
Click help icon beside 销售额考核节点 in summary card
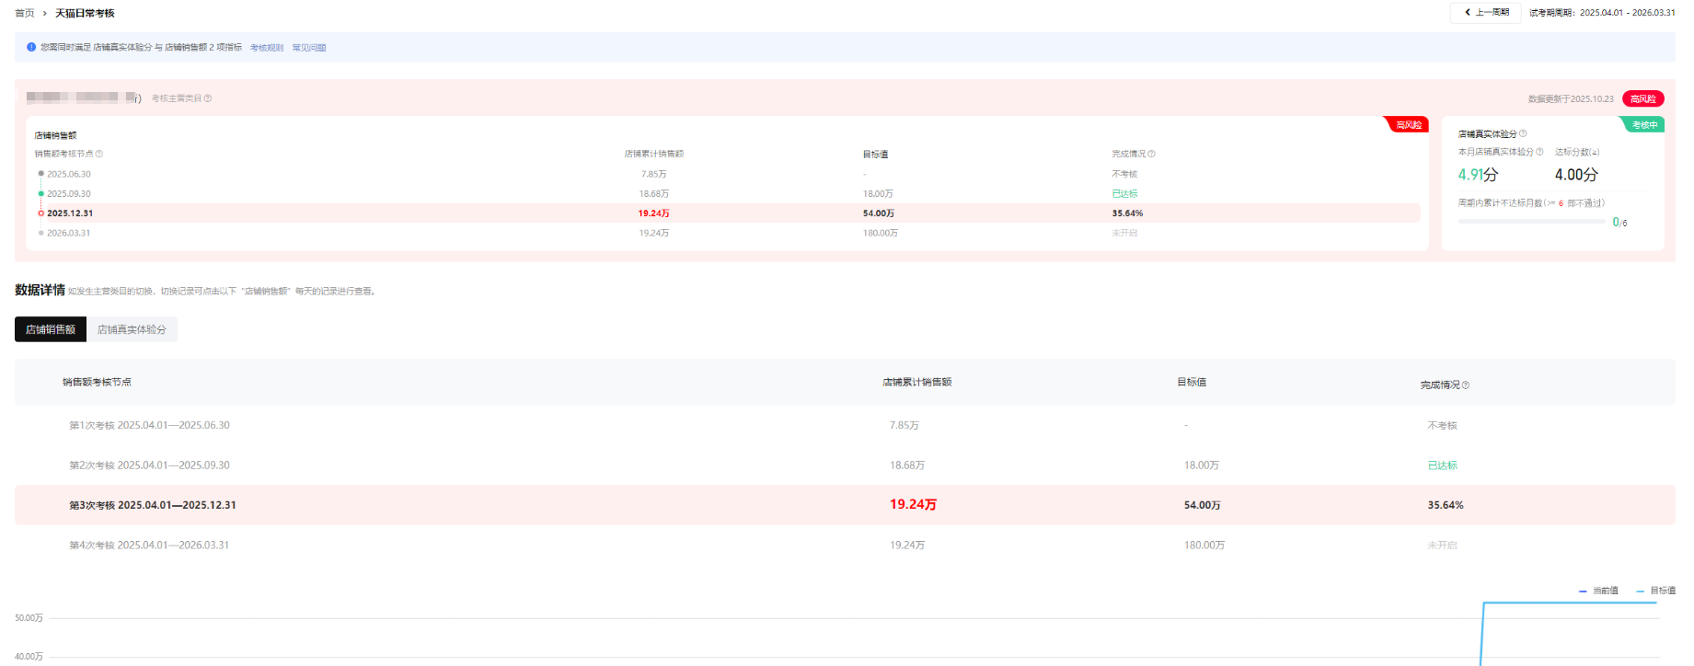(99, 154)
